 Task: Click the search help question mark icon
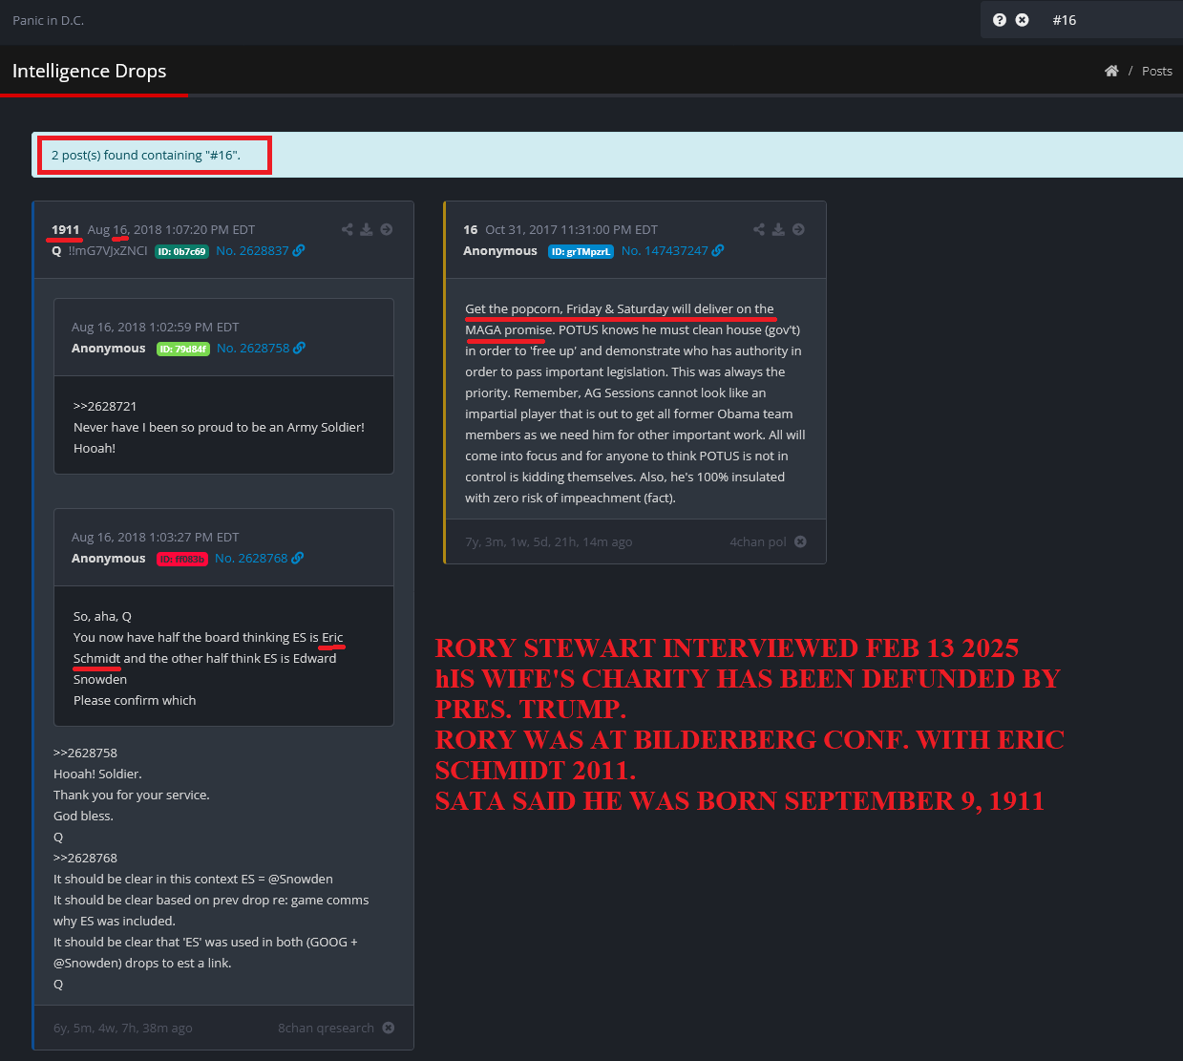coord(1000,20)
